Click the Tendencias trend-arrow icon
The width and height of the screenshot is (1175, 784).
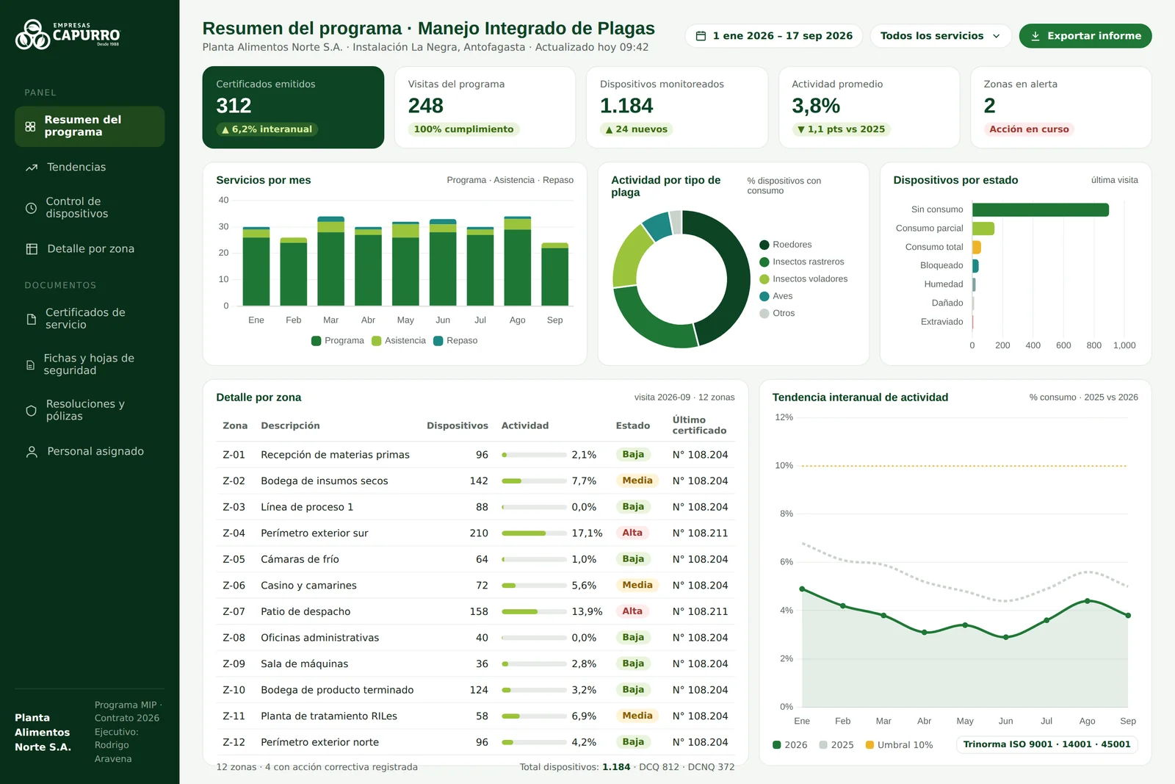coord(32,168)
